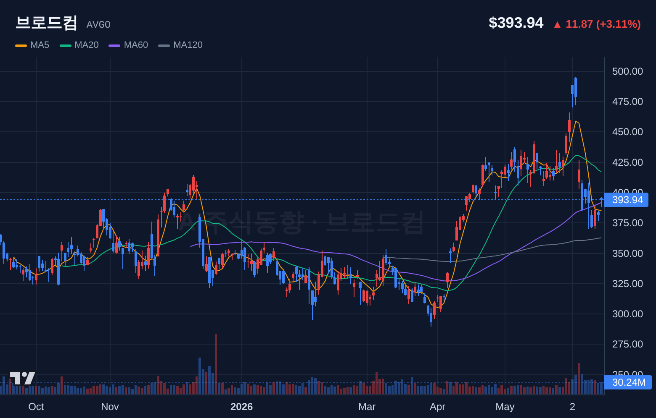Click the Nov label on time axis
The image size is (656, 418).
coord(110,407)
